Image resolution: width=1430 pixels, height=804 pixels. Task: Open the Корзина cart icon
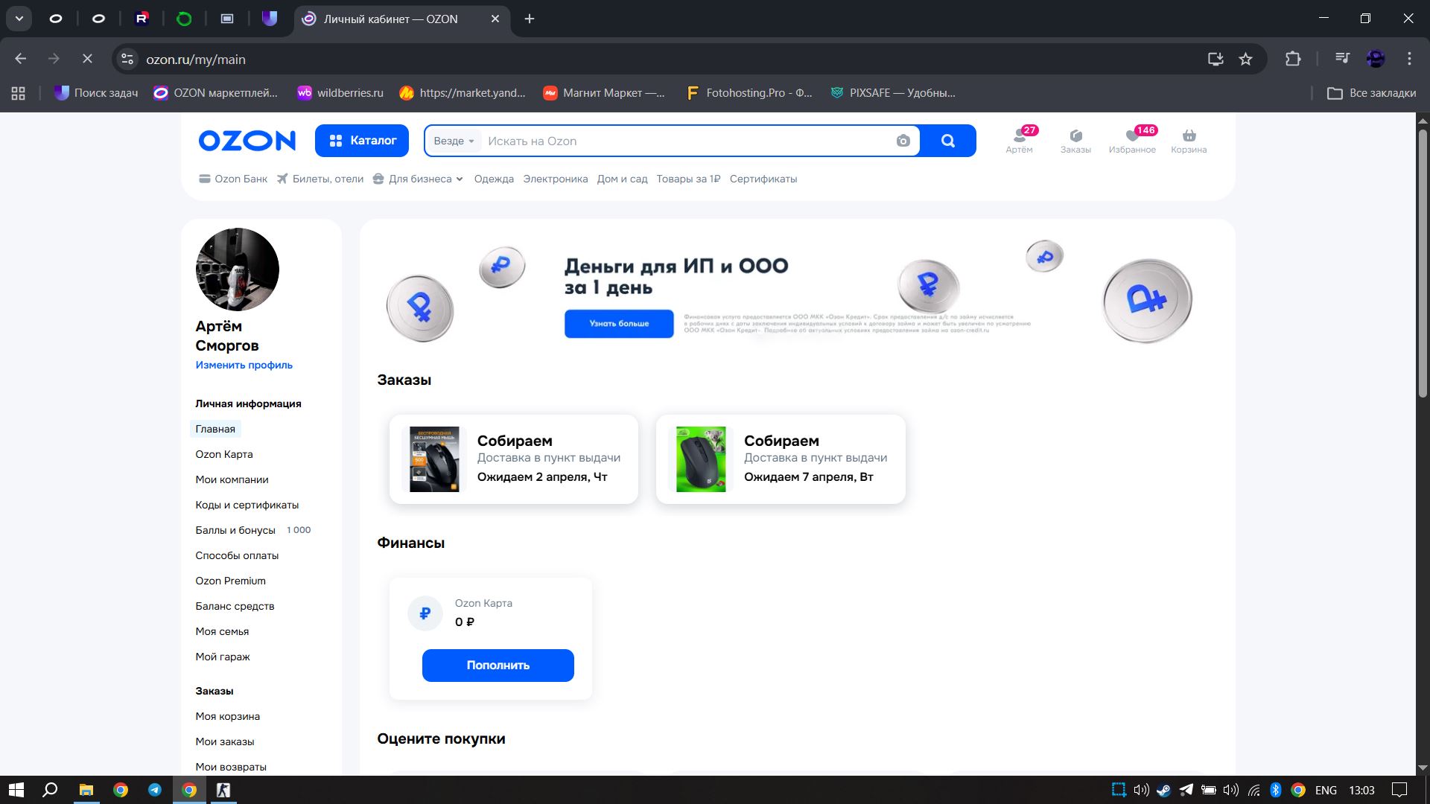pos(1189,140)
